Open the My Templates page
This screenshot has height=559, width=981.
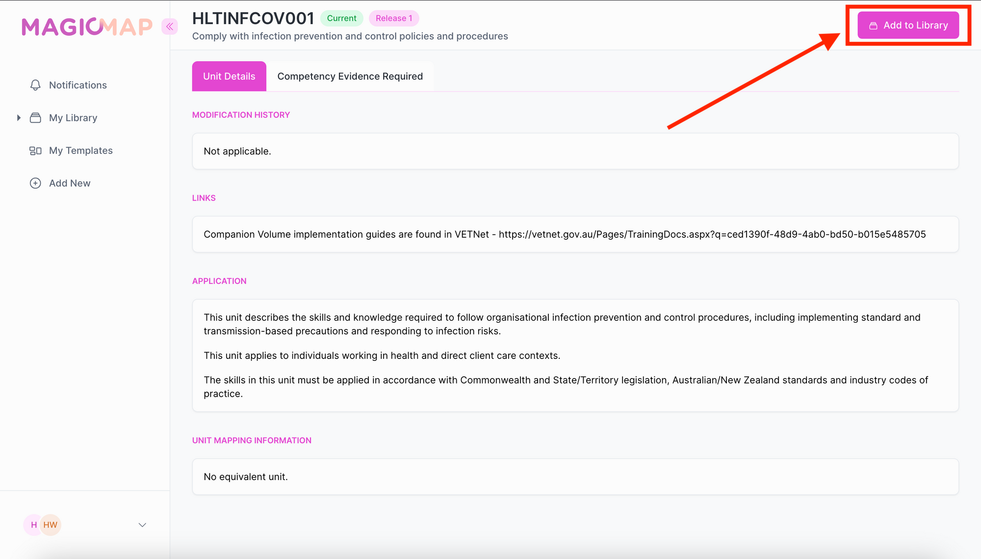81,151
